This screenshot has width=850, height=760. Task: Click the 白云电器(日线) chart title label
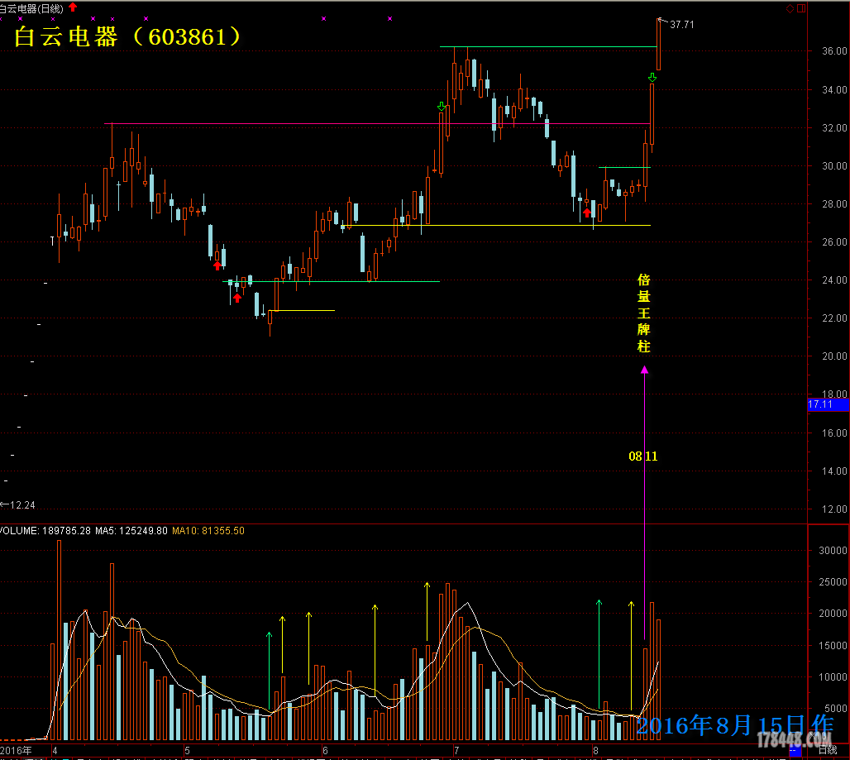coord(31,8)
